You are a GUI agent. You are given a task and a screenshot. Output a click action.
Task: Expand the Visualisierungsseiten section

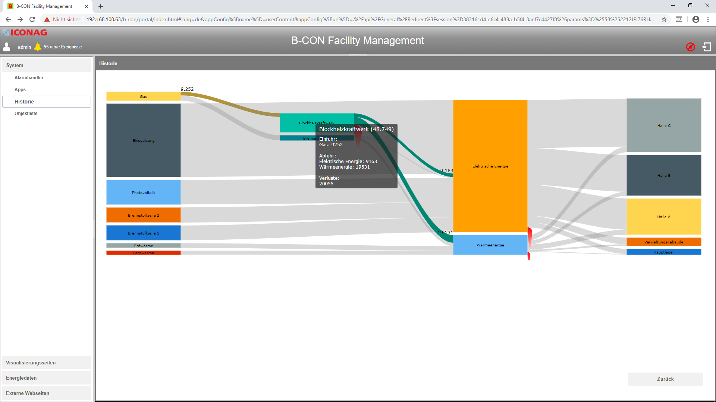pos(47,363)
